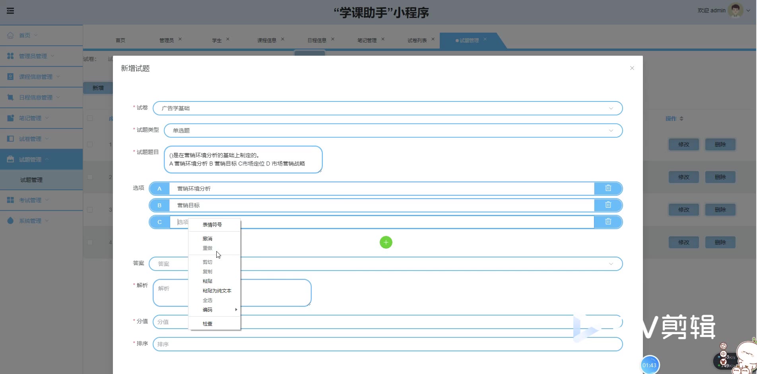
Task: Check the checkbox for row 1
Action: click(x=90, y=144)
